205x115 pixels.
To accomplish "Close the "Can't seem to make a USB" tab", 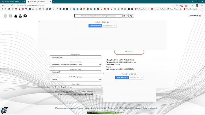I will click(25, 2).
